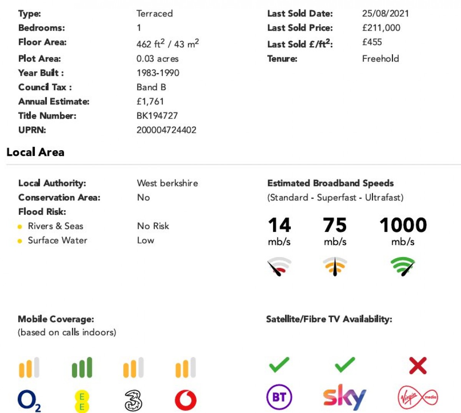Click the Surface Water flood risk entry
Viewport: 461px width, 413px height.
tap(57, 241)
